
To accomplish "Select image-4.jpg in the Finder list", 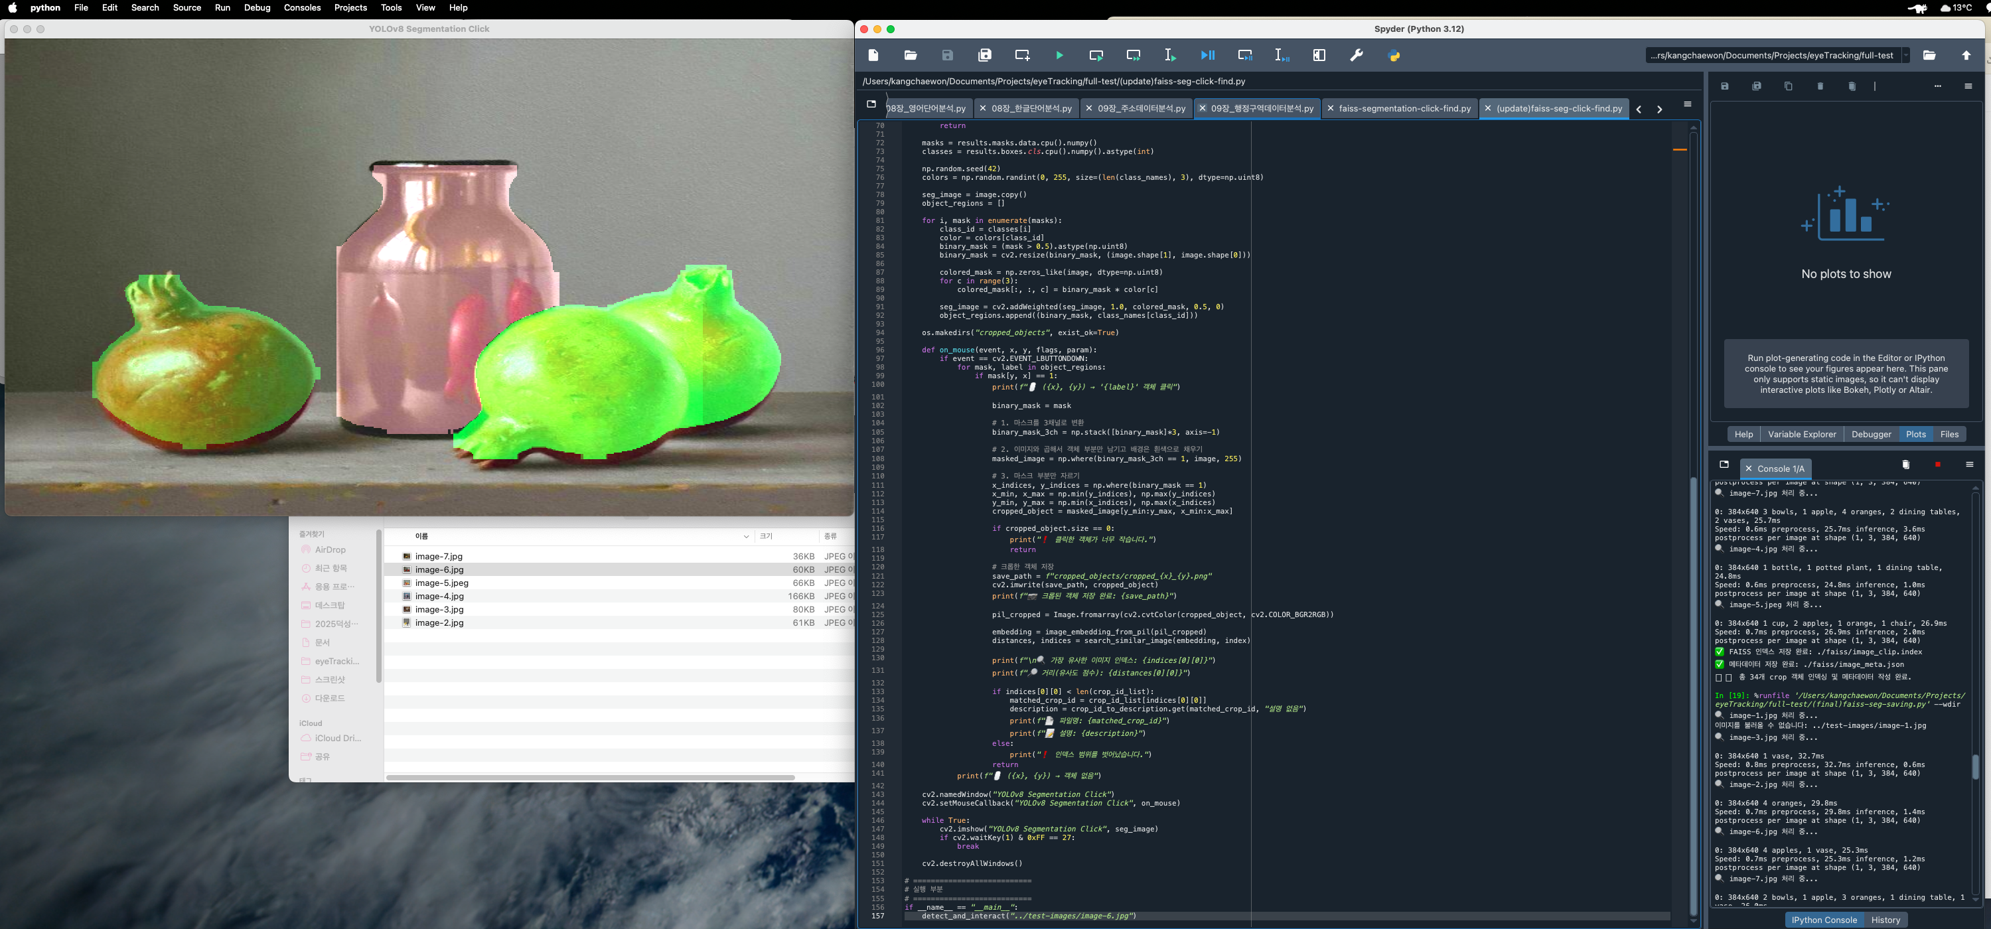I will coord(439,597).
